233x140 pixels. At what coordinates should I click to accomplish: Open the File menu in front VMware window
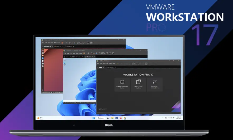98,64
